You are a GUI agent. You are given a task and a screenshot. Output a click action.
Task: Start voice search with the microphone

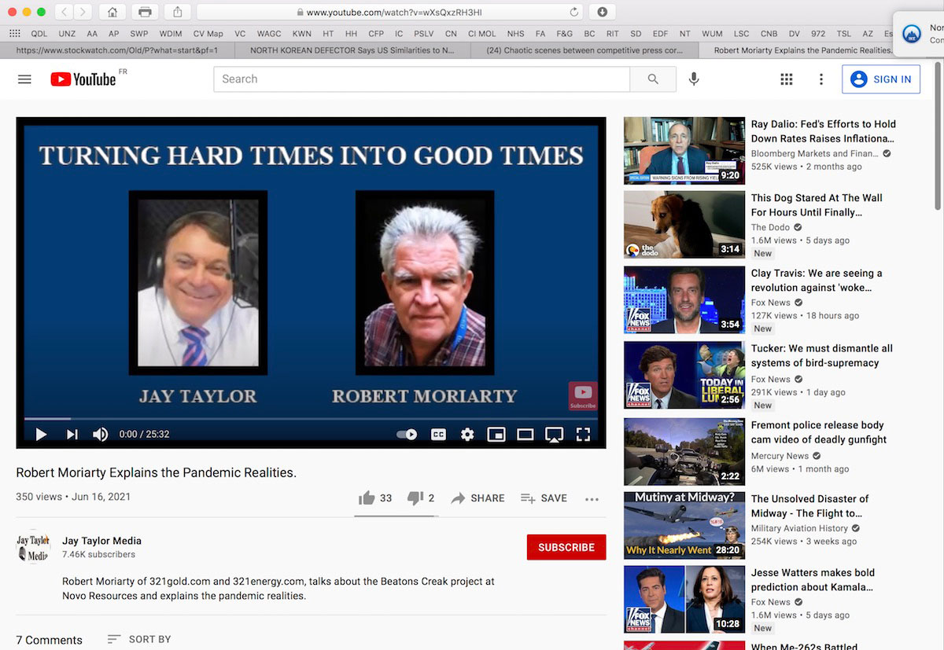694,79
